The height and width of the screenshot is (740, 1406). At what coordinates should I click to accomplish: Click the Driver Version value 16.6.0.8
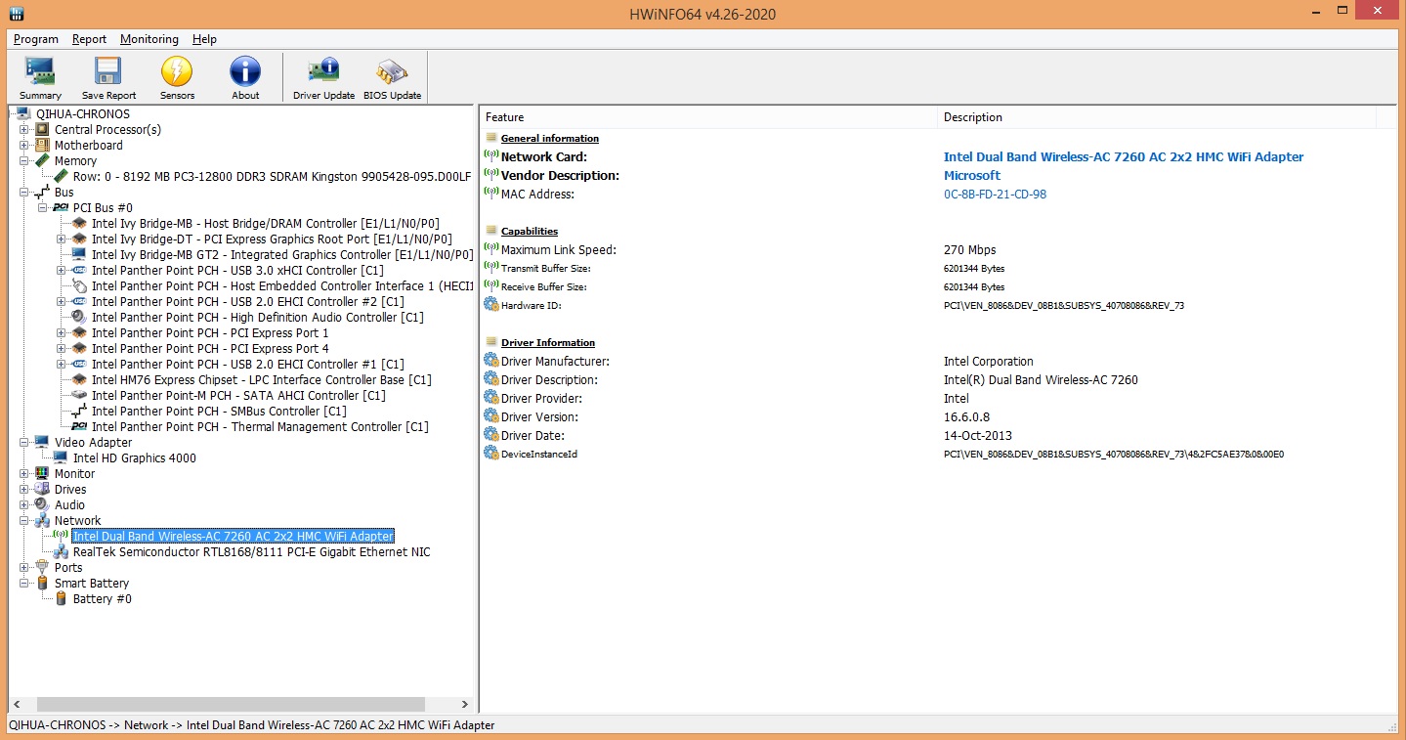click(965, 417)
